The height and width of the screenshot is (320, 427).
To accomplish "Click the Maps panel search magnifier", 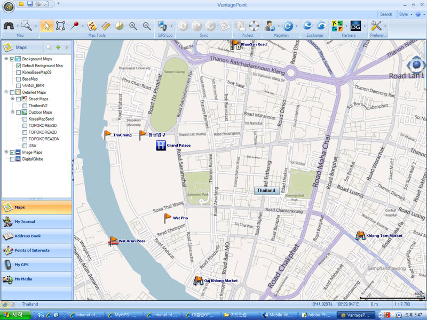I will point(49,47).
